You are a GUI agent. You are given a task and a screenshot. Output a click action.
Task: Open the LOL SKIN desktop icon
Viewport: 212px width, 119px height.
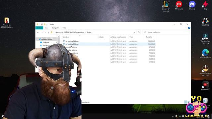tap(205, 21)
